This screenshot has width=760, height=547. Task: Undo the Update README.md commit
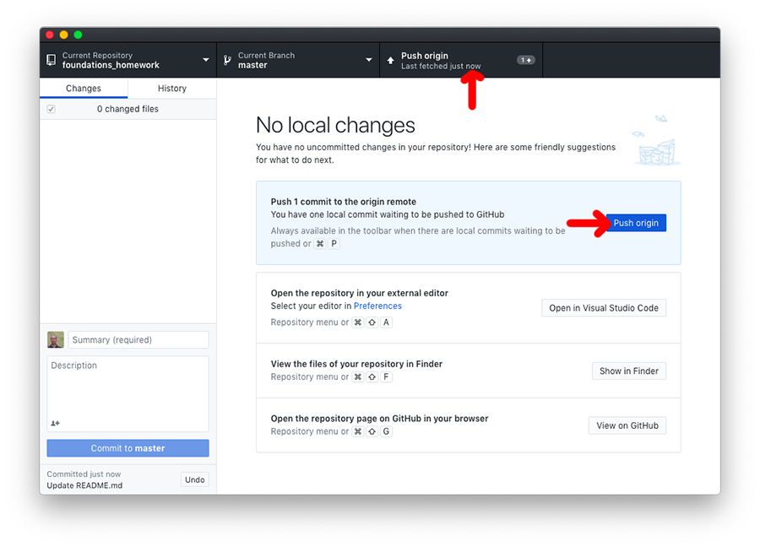[195, 479]
